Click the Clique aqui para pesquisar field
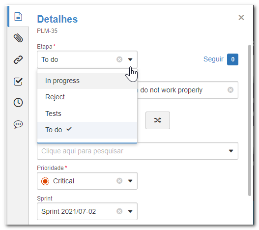The width and height of the screenshot is (259, 230). tap(138, 151)
